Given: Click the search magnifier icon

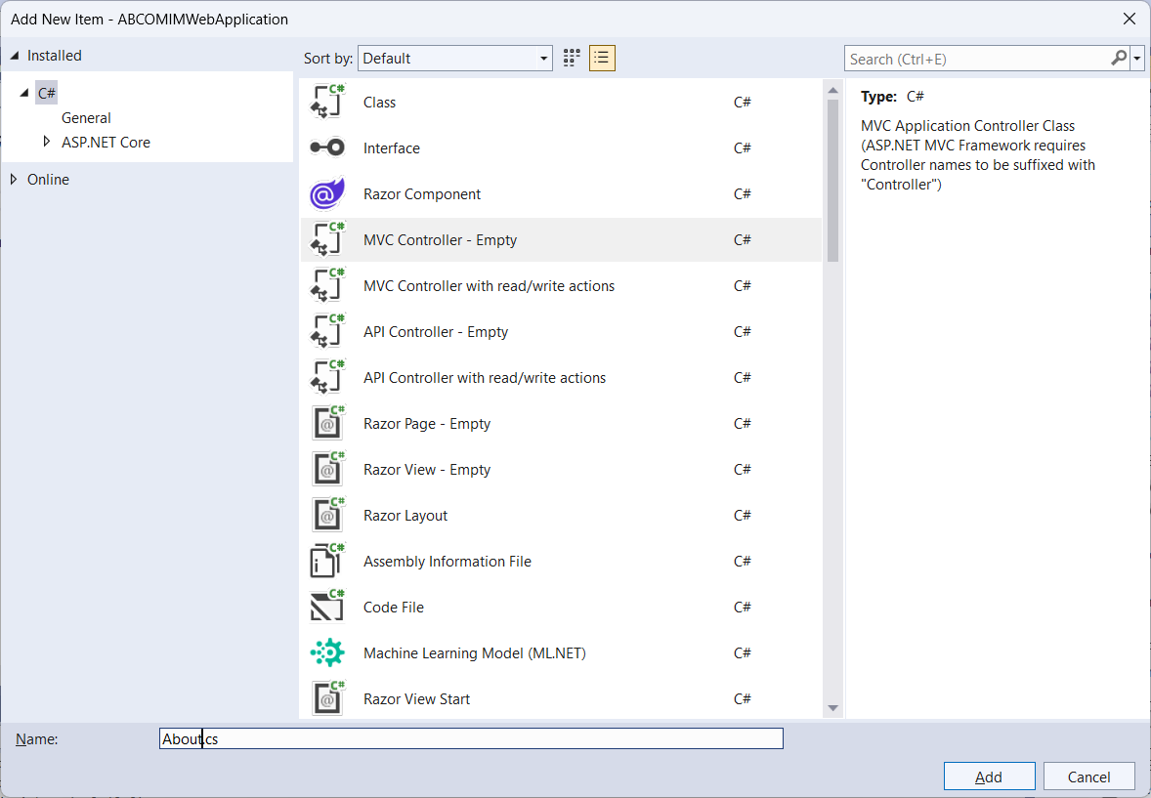Looking at the screenshot, I should point(1119,59).
